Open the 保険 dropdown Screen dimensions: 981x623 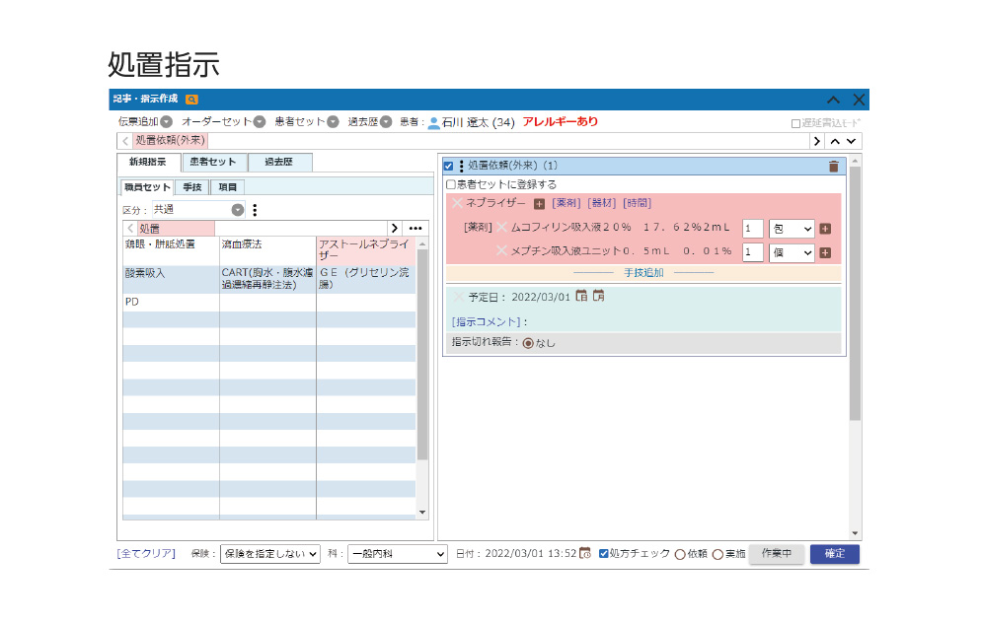(x=269, y=554)
